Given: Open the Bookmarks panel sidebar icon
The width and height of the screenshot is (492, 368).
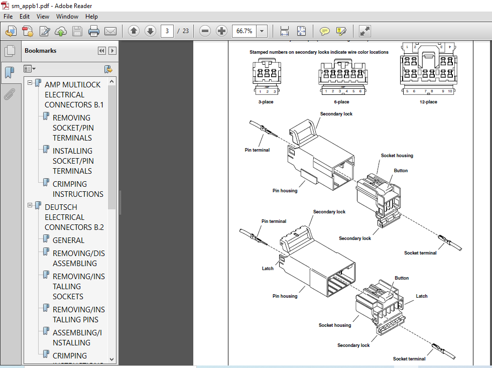Looking at the screenshot, I should pyautogui.click(x=10, y=72).
